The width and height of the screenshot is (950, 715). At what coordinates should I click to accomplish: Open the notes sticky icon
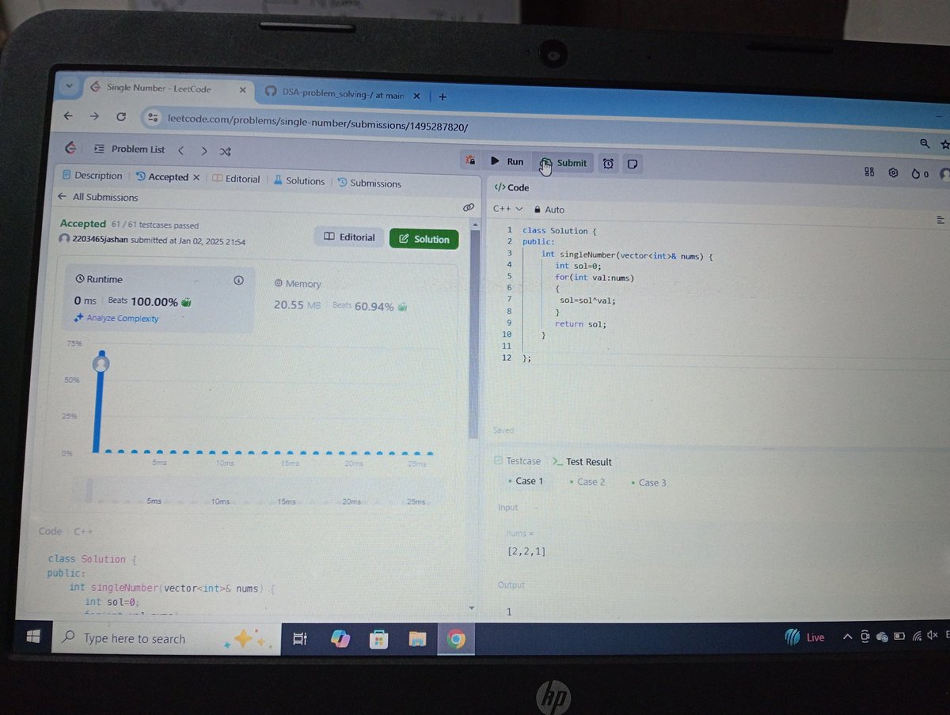tap(633, 164)
